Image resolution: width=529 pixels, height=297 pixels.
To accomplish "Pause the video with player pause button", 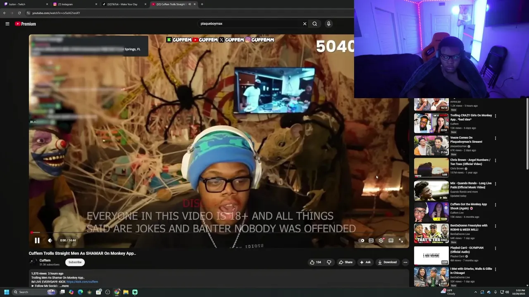I will (37, 240).
